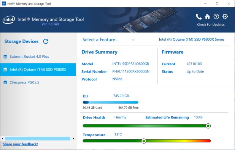Click the Estimated Life Remaining health bar knob
Screen dimensions: 235x150
pos(208,126)
